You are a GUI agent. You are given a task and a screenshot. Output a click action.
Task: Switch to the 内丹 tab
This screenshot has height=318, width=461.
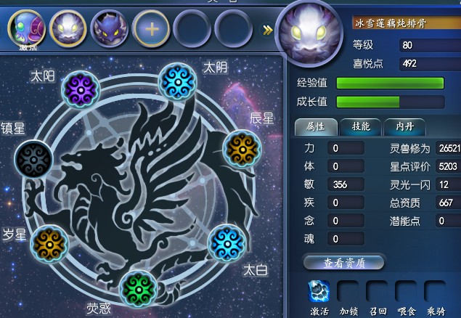click(404, 127)
